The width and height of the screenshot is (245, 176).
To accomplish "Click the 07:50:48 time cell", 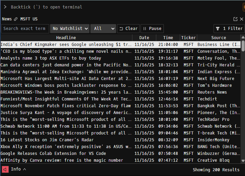I will (168, 154).
